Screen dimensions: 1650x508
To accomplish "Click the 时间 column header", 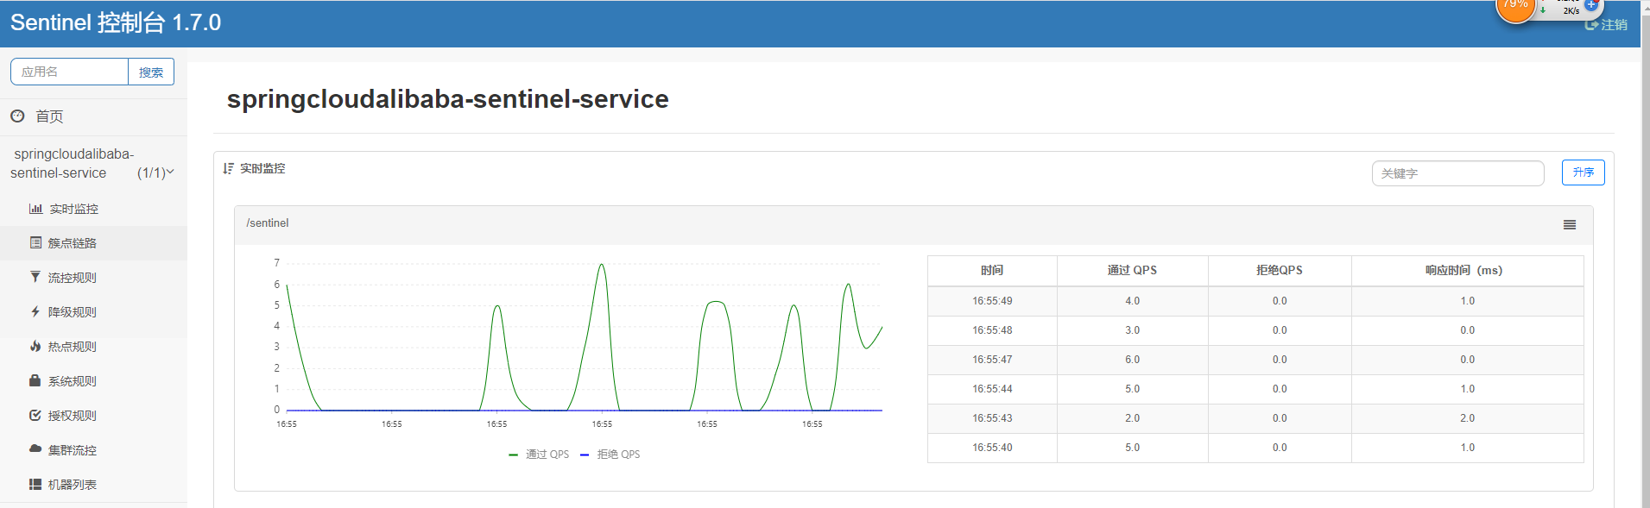I will 992,270.
